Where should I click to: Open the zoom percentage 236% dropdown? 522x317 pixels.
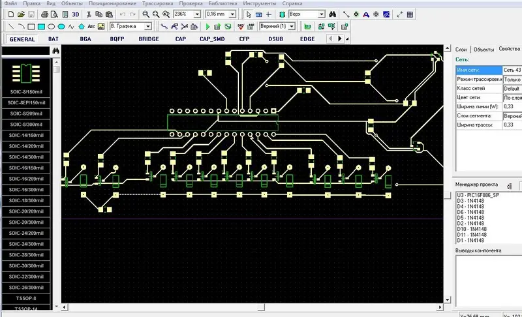196,14
